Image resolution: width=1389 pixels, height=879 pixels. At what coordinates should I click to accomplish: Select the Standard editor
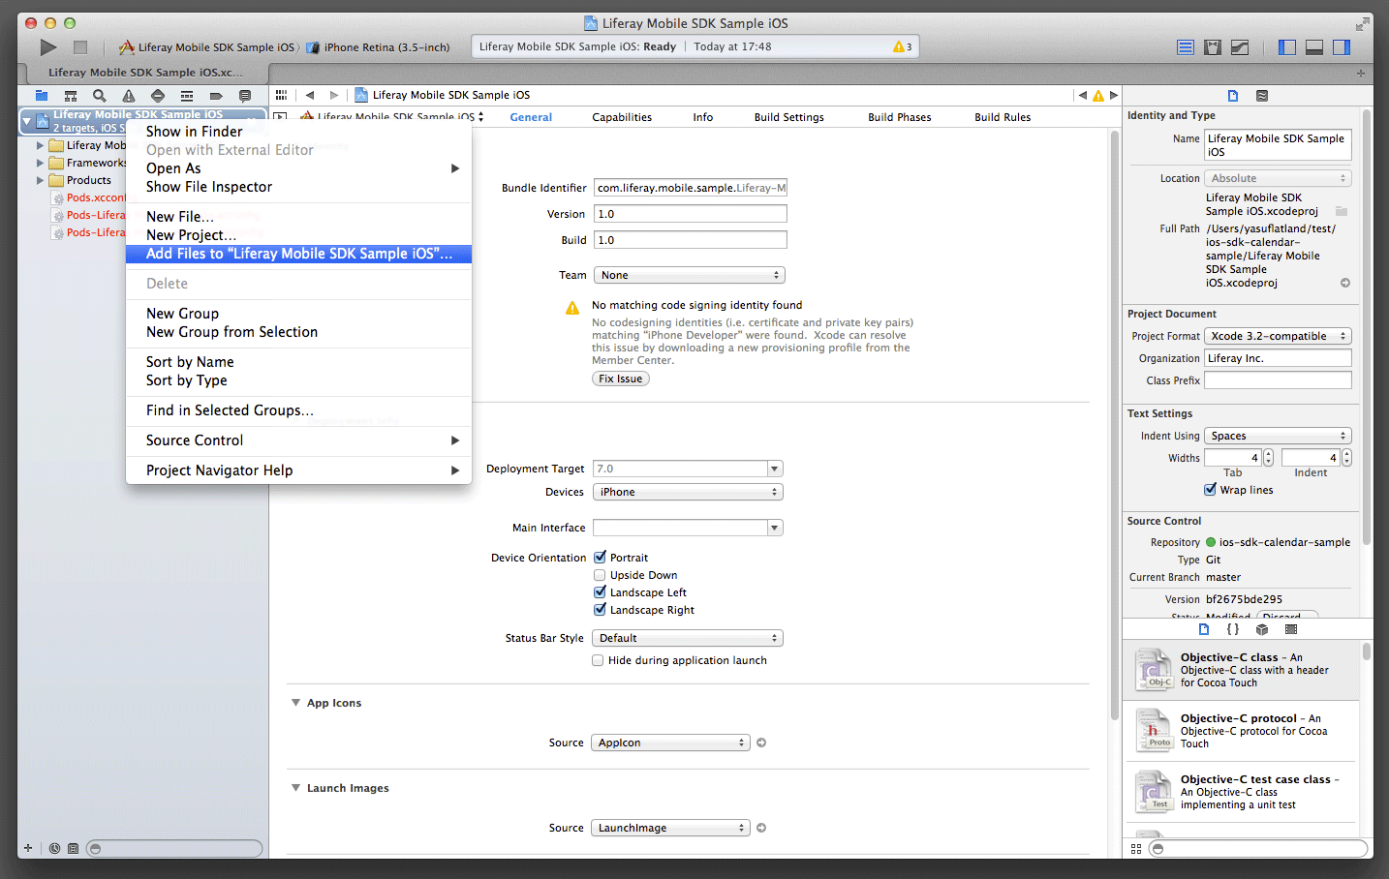[x=1186, y=46]
